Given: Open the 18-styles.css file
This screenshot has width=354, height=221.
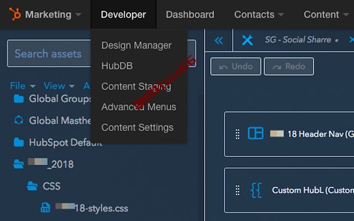Looking at the screenshot, I should pos(92,208).
